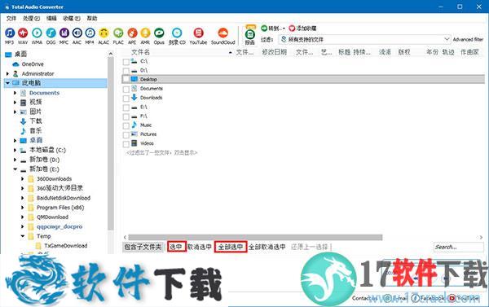This screenshot has width=489, height=307.
Task: Collapse the 此电脑 tree node
Action: click(7, 83)
